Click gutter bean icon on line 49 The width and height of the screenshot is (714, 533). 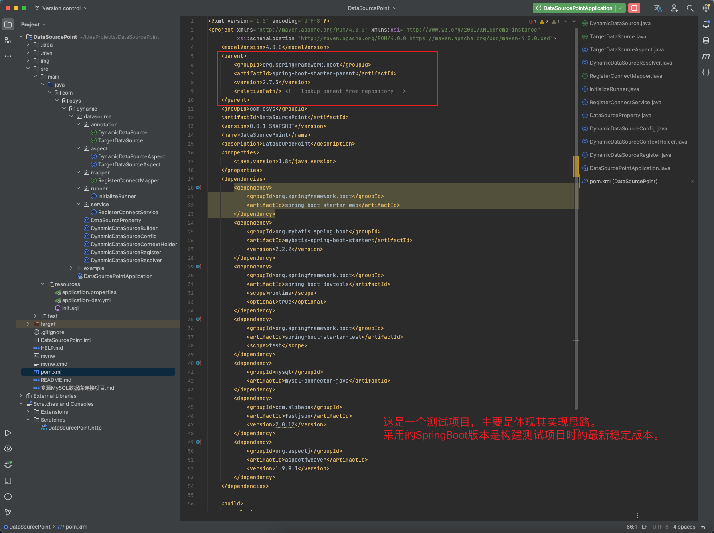[198, 442]
